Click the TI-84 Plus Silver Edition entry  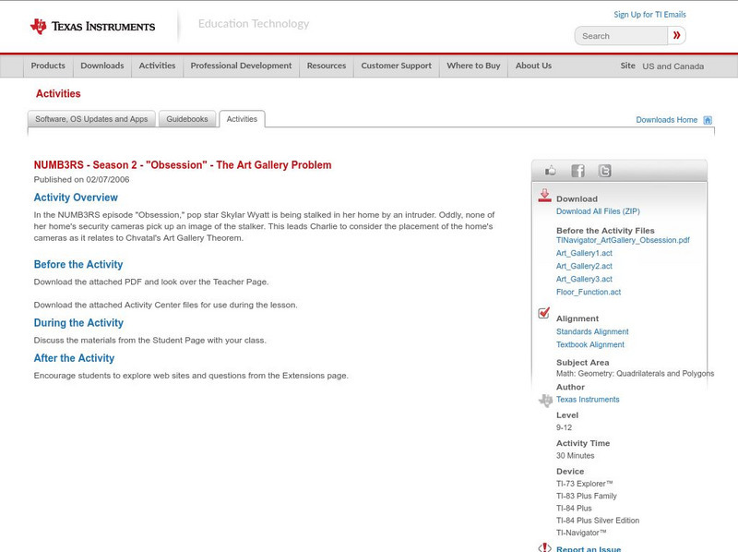(x=598, y=521)
